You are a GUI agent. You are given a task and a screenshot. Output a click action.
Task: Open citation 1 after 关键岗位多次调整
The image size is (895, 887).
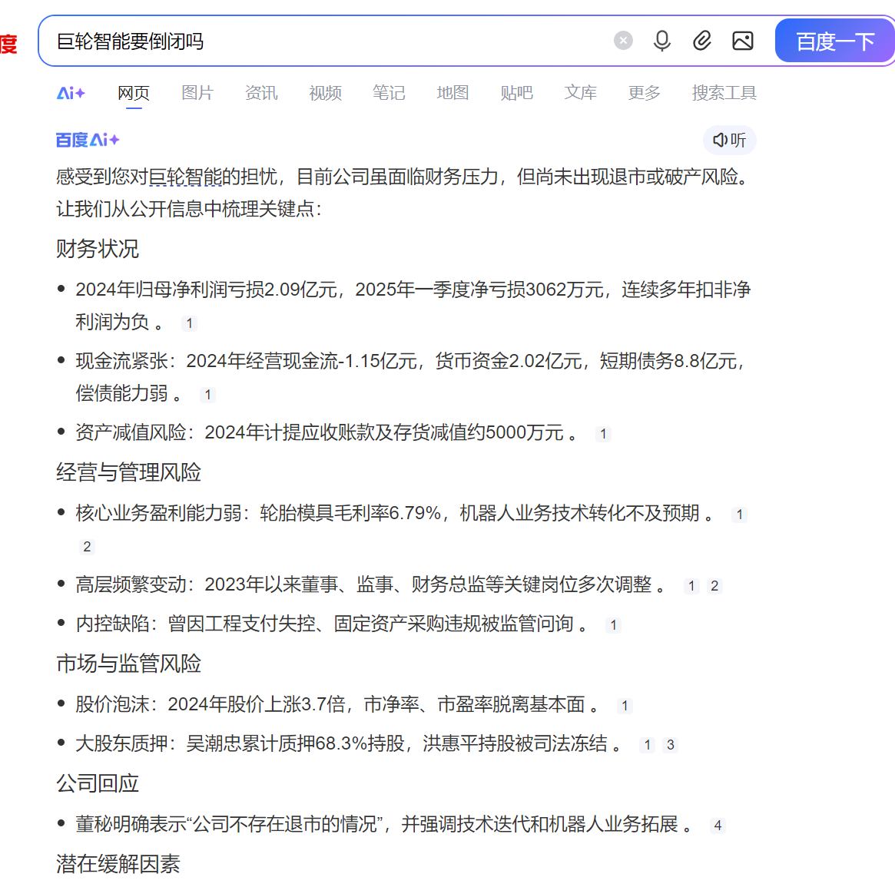pos(691,586)
